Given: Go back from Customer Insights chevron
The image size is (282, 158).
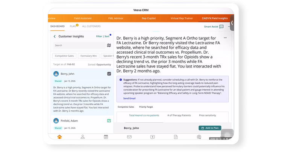Looking at the screenshot, I should tap(55, 36).
